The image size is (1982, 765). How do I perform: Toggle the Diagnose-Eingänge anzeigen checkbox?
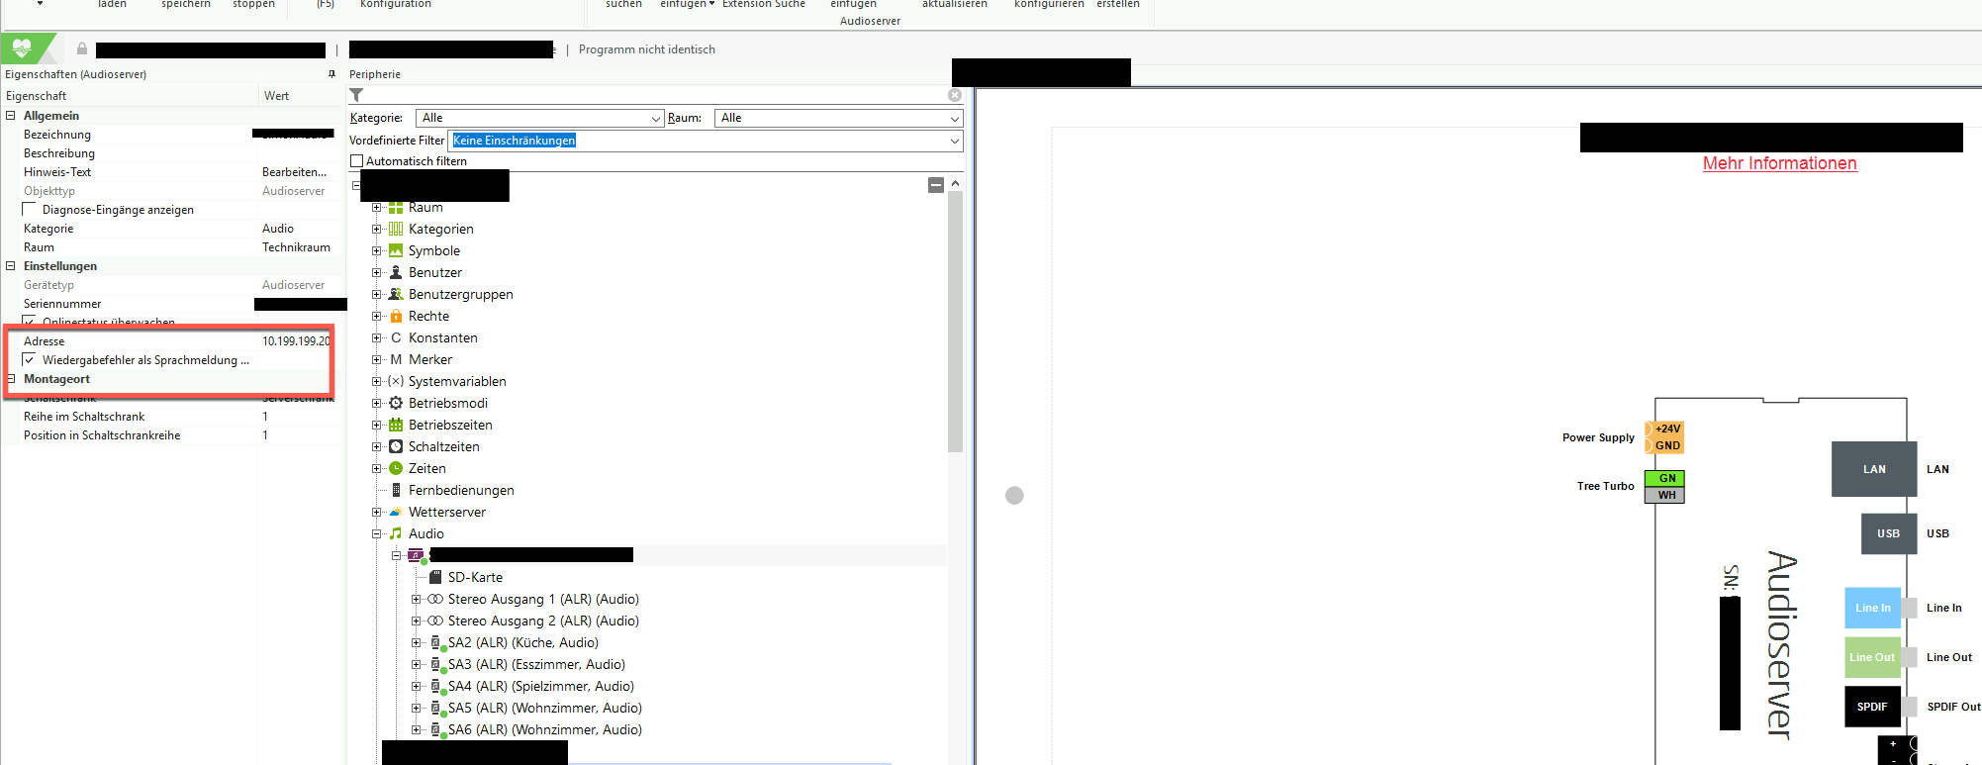pyautogui.click(x=30, y=209)
